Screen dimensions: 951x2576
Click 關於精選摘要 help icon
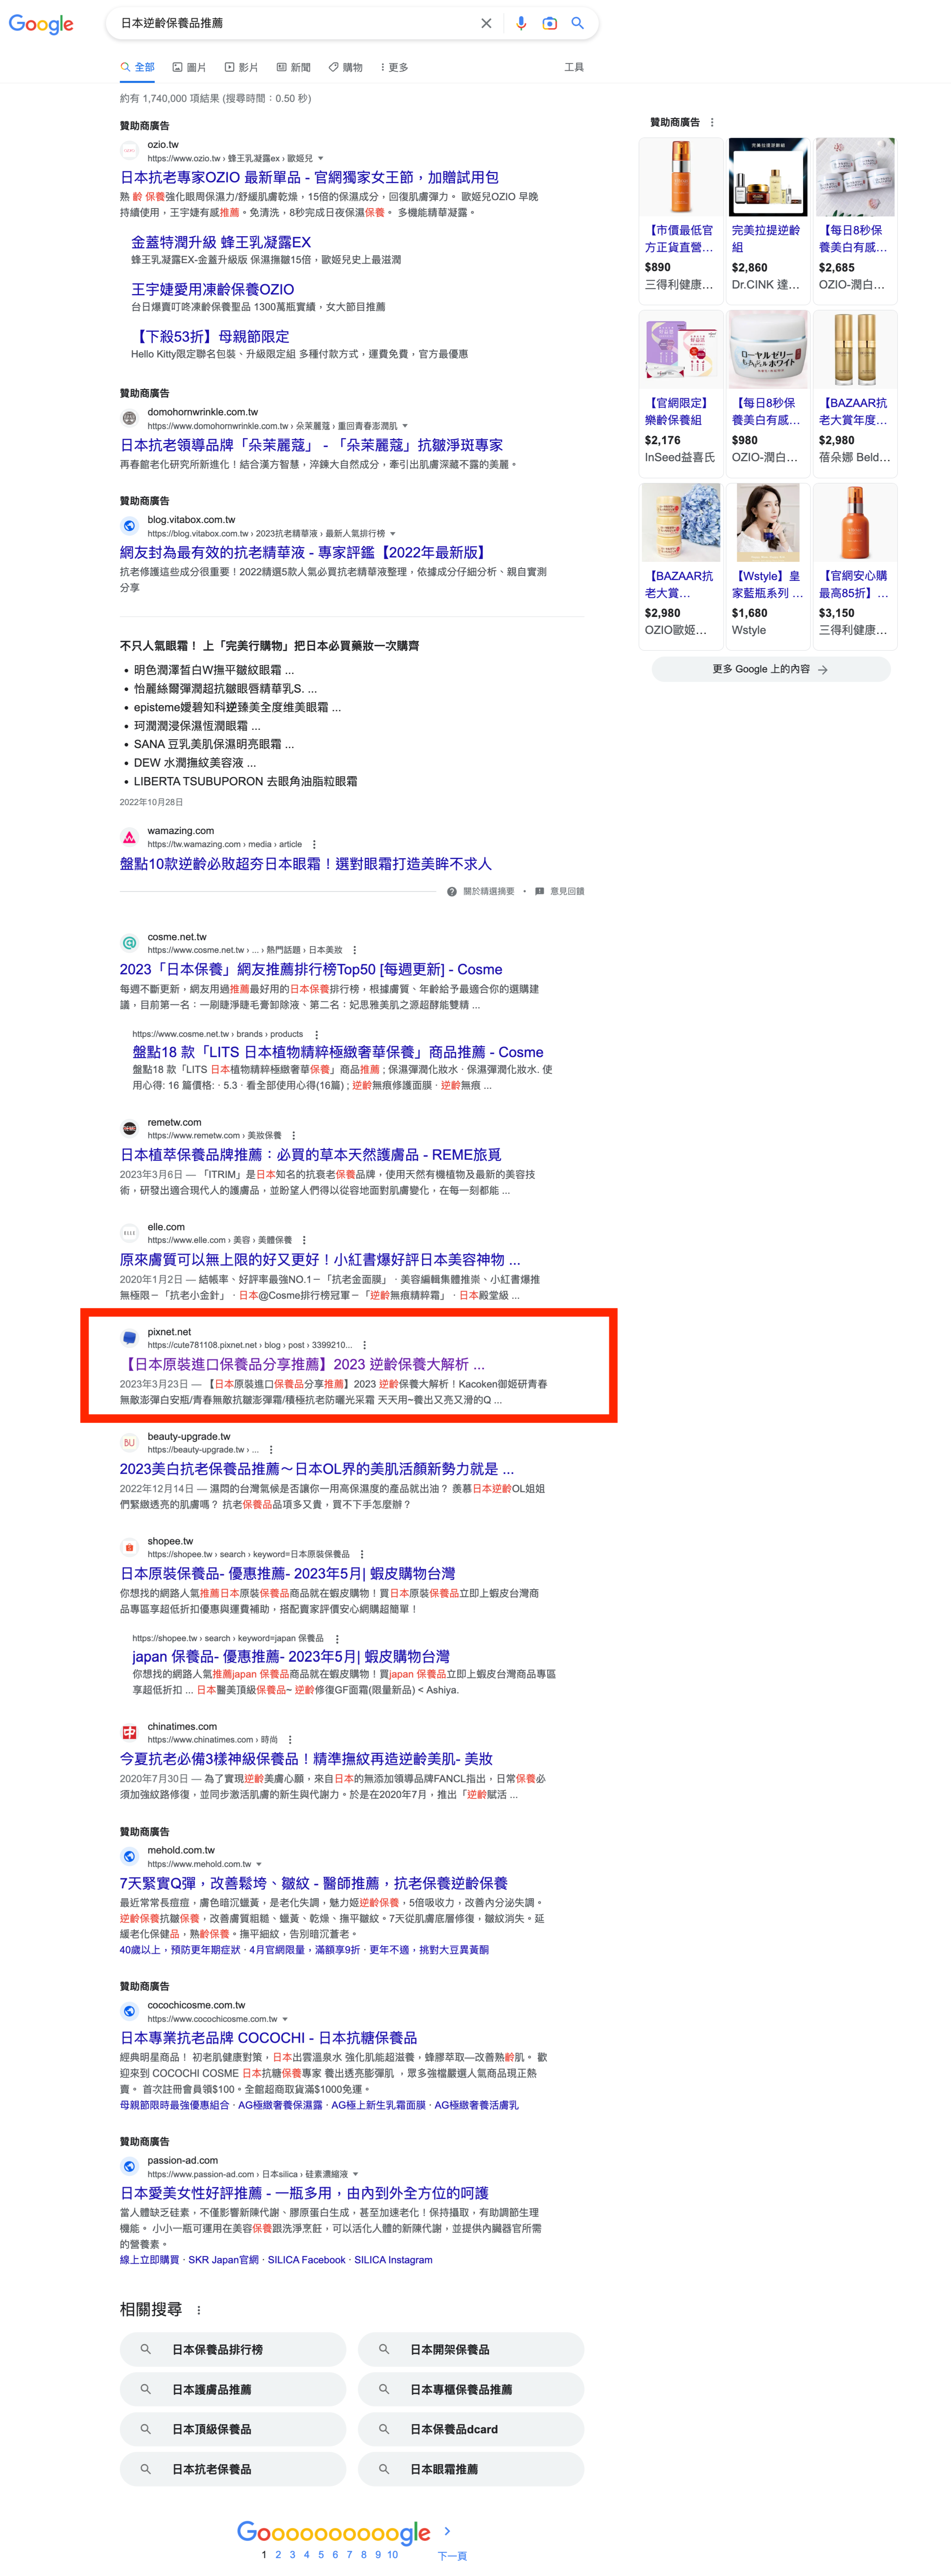452,891
